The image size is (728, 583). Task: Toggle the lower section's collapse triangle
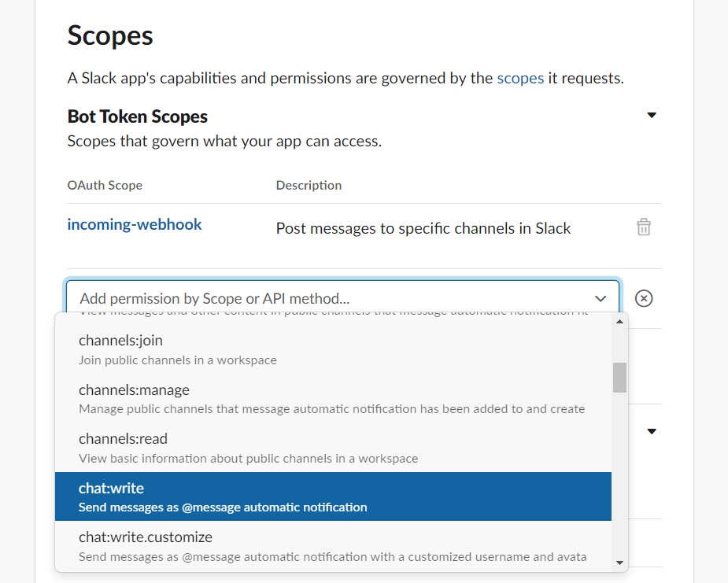(652, 431)
